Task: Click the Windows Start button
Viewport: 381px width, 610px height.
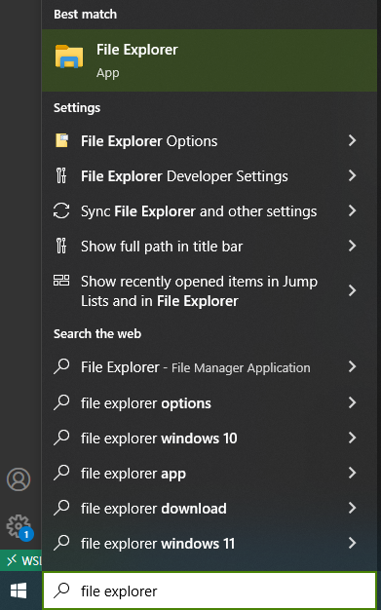Action: point(19,591)
